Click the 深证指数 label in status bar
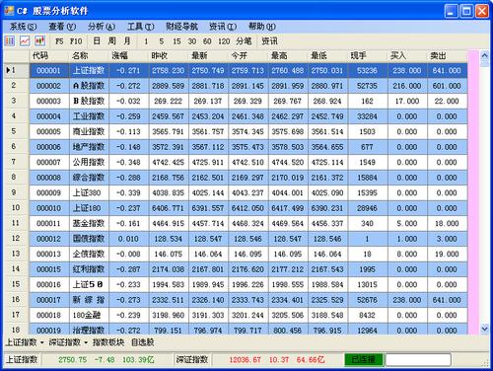Image resolution: width=493 pixels, height=371 pixels. [x=192, y=359]
